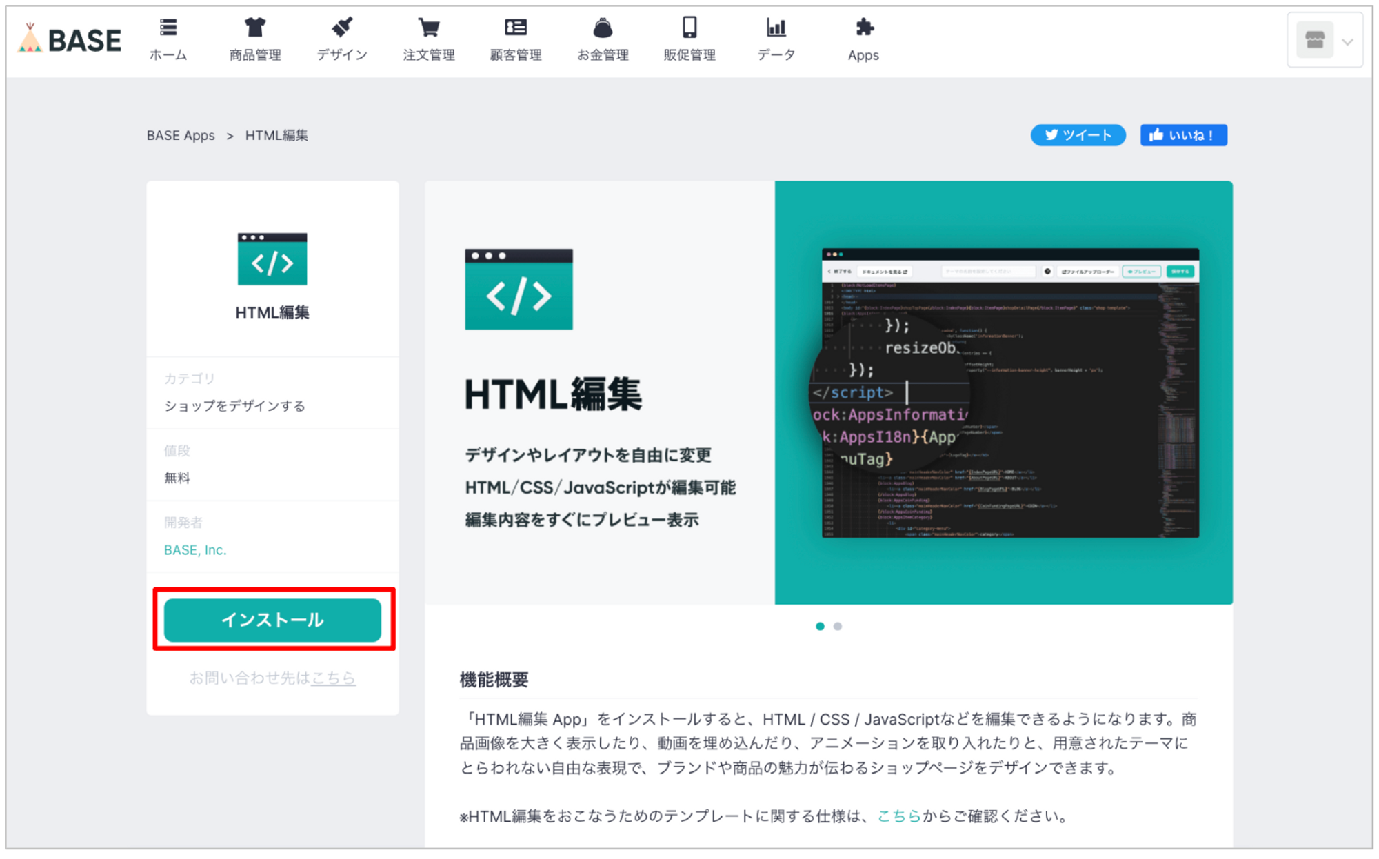Viewport: 1379px width, 859px height.
Task: Click the インストール button
Action: pyautogui.click(x=272, y=619)
